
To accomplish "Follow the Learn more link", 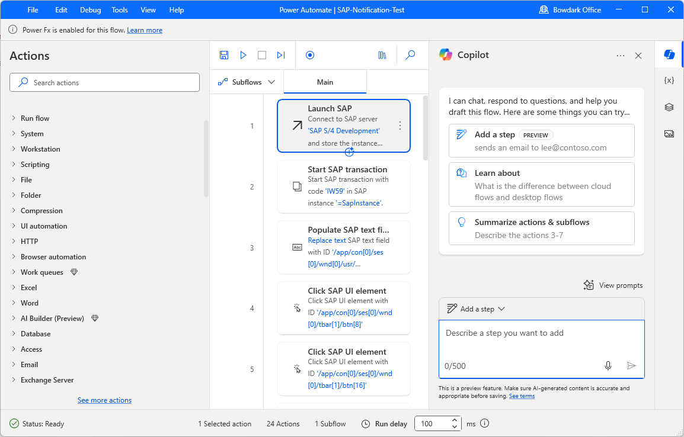I will (145, 30).
